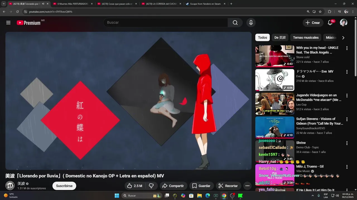Open the notifications bell

click(x=330, y=23)
